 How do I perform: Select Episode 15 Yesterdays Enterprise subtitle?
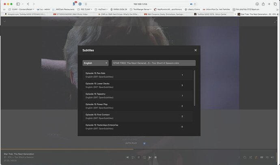138,127
